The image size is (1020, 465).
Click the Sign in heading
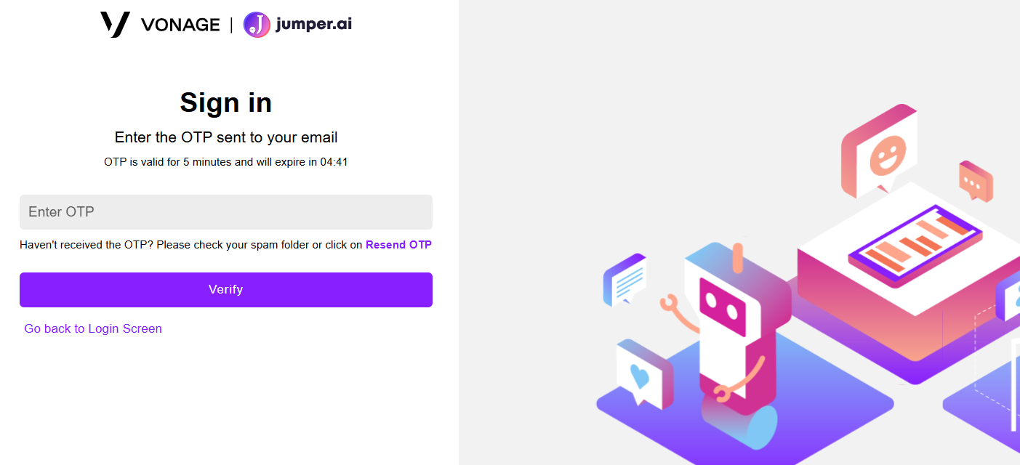226,102
